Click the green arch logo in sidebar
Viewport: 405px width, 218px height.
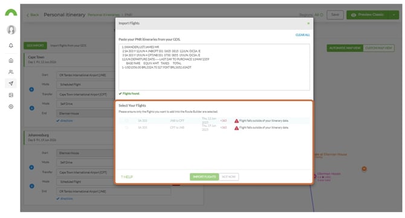coord(11,12)
